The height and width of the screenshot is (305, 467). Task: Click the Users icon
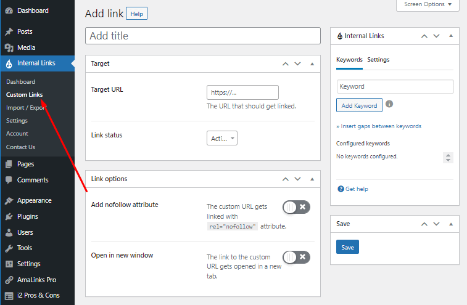point(9,232)
